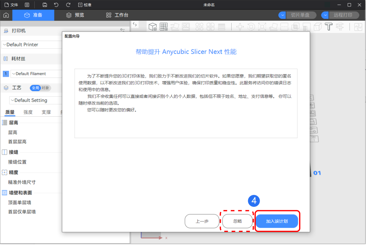Image resolution: width=366 pixels, height=245 pixels.
Task: Click the split to parts icon
Action: [210, 27]
